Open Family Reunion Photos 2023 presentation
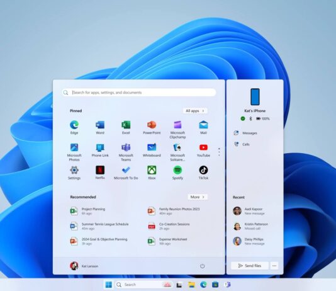The image size is (336, 291). pyautogui.click(x=174, y=211)
